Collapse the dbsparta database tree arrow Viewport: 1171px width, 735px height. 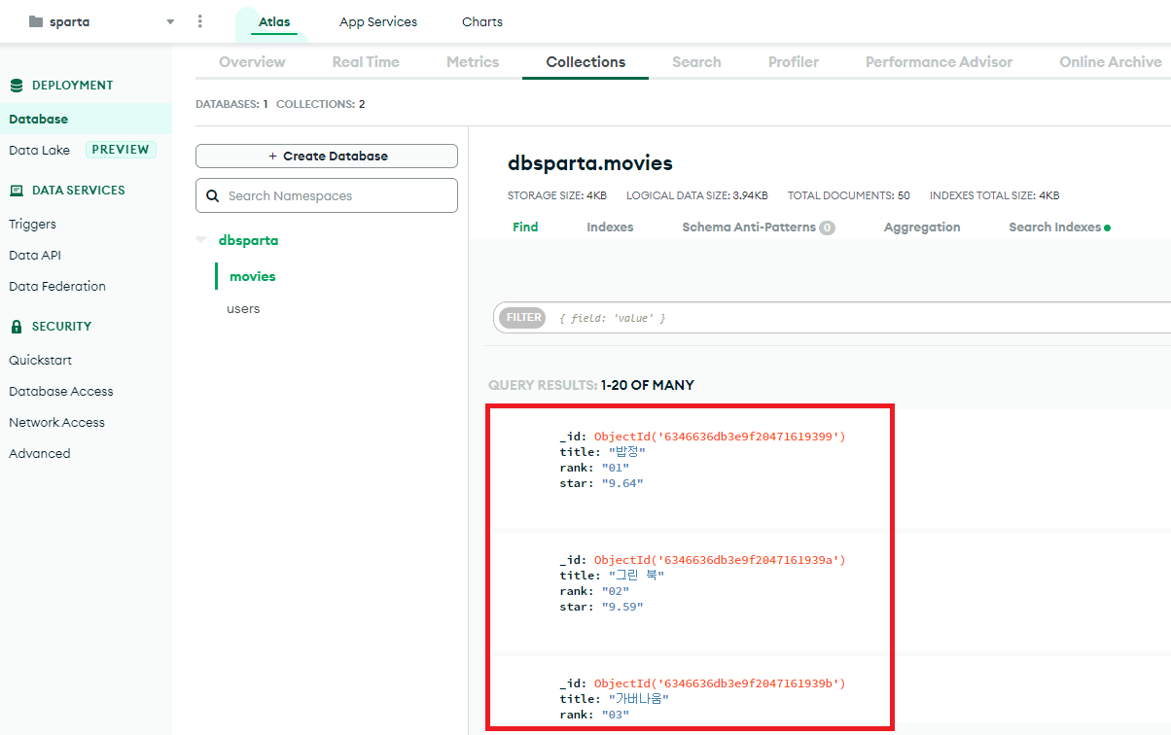(201, 240)
